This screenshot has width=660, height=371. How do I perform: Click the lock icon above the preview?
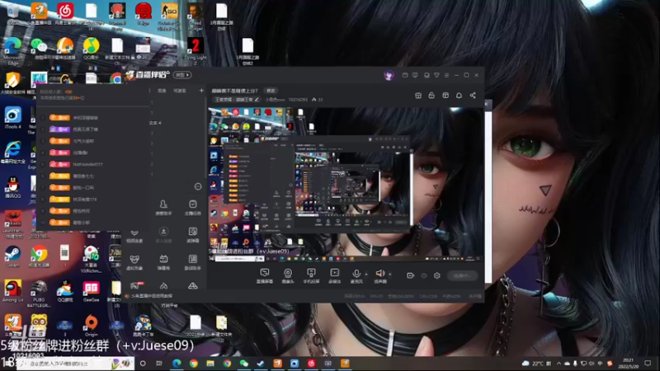point(431,96)
